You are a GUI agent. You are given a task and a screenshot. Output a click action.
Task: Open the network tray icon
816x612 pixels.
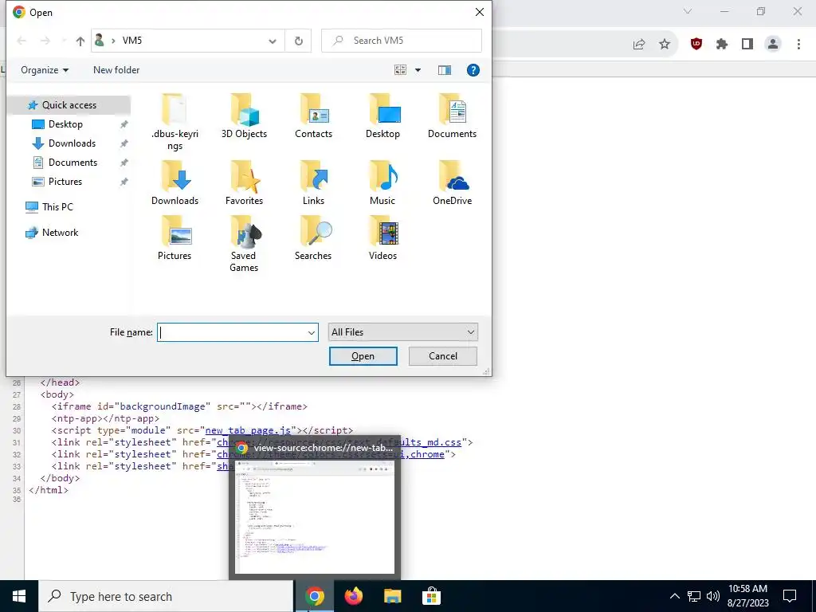[694, 596]
